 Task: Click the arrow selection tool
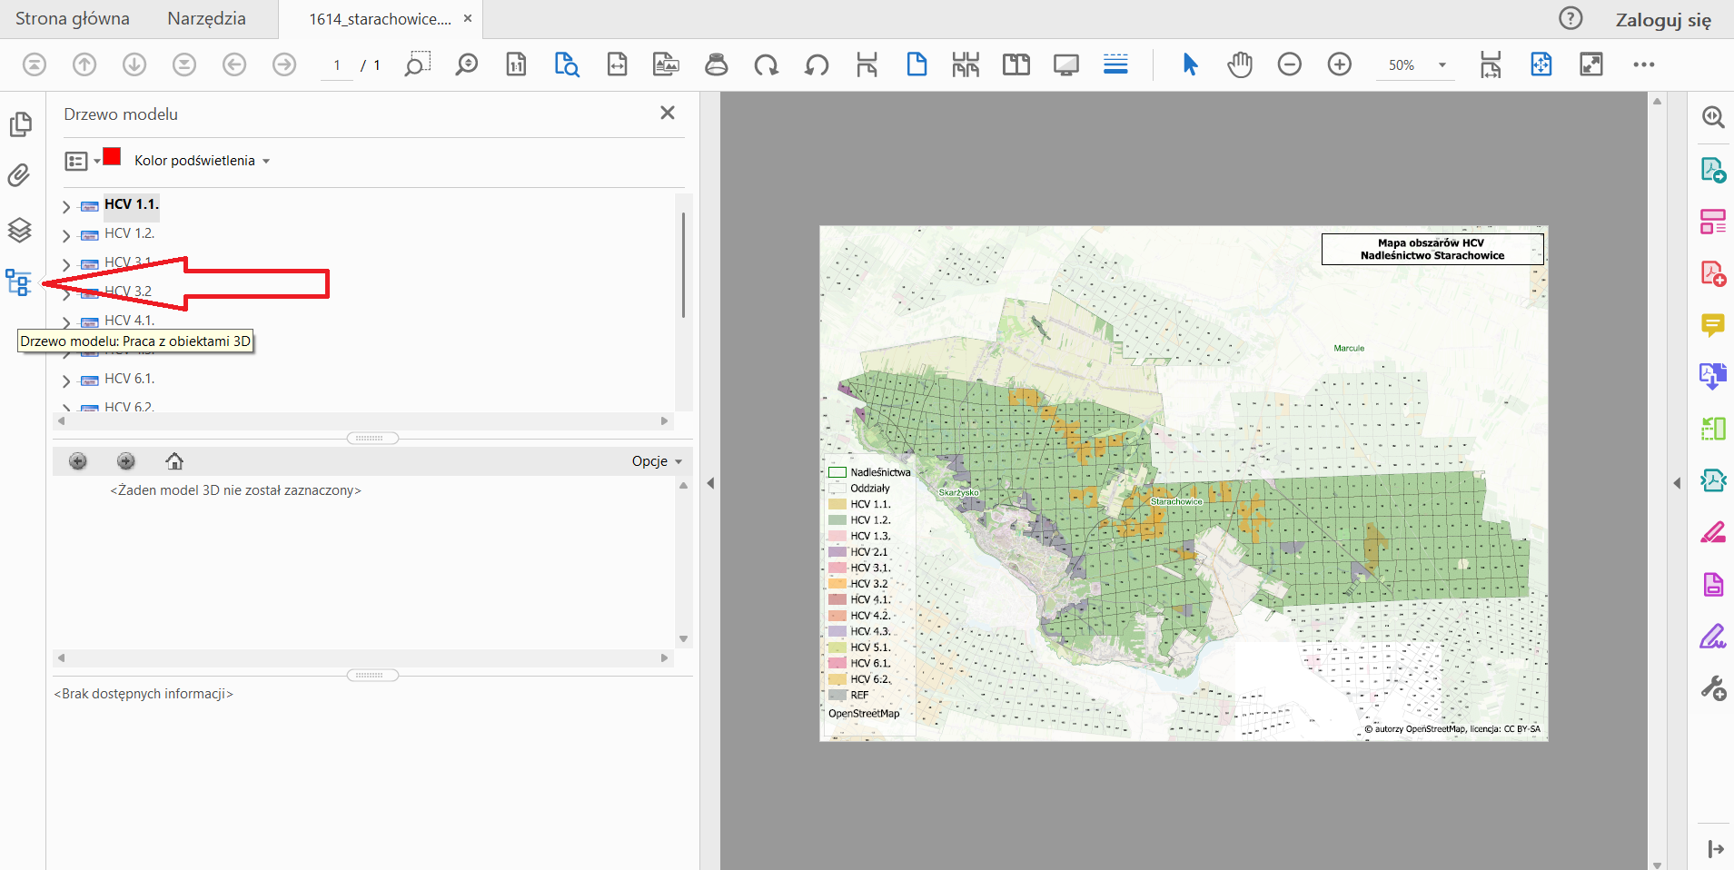click(1190, 64)
